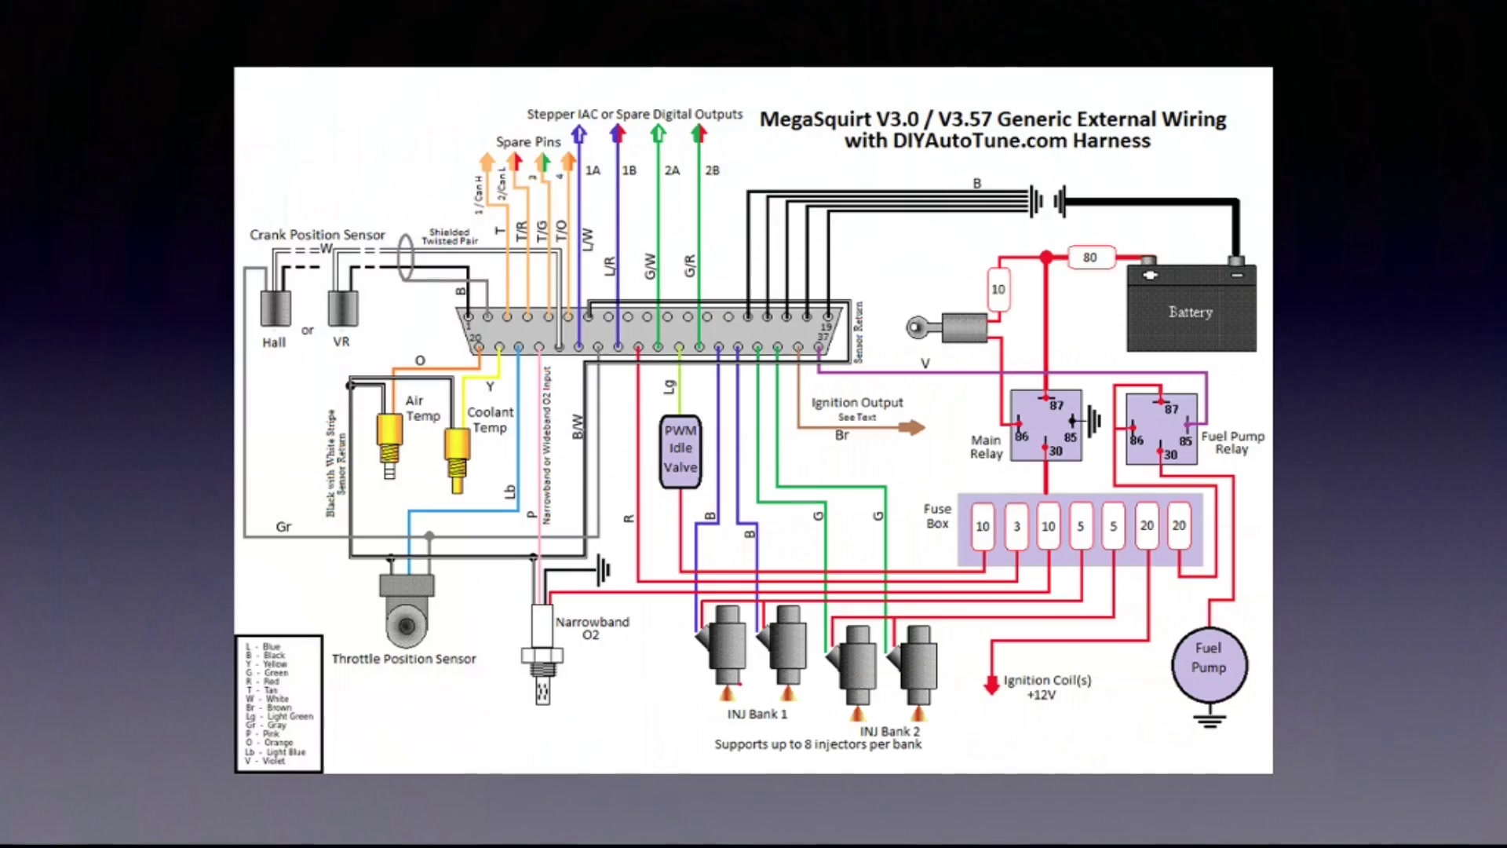Click the 10 amp fuse near ignition switch
Screen dimensions: 1507x848
[998, 289]
